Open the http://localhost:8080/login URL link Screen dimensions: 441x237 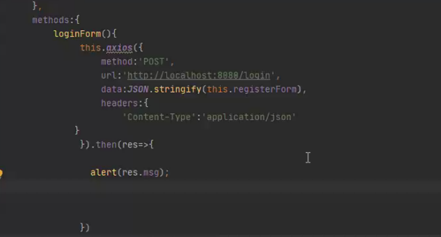click(198, 75)
